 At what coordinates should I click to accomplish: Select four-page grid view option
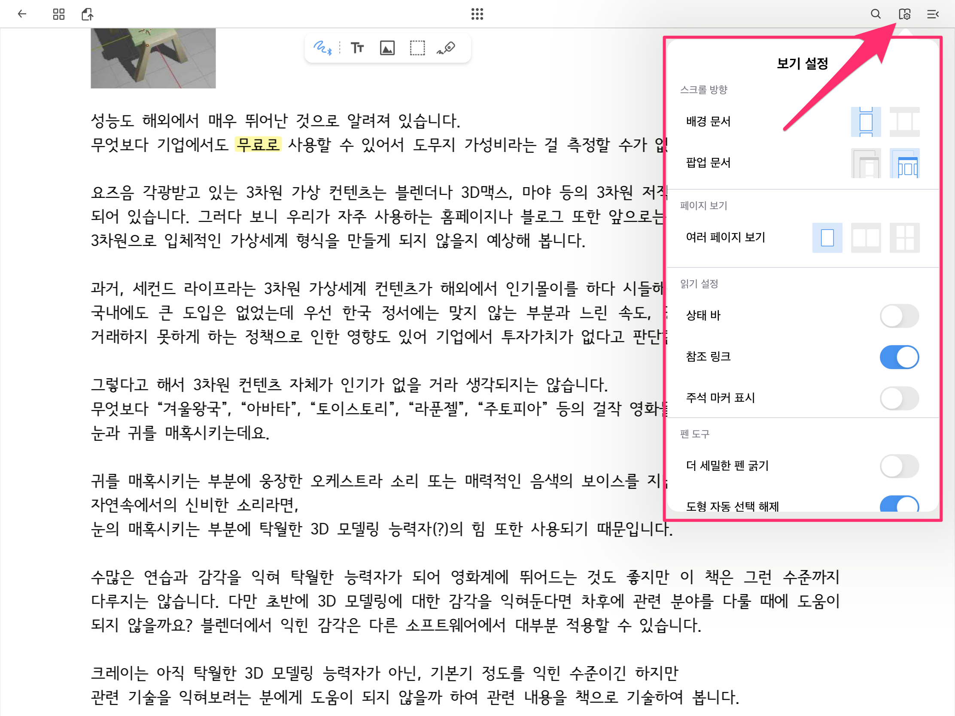904,238
